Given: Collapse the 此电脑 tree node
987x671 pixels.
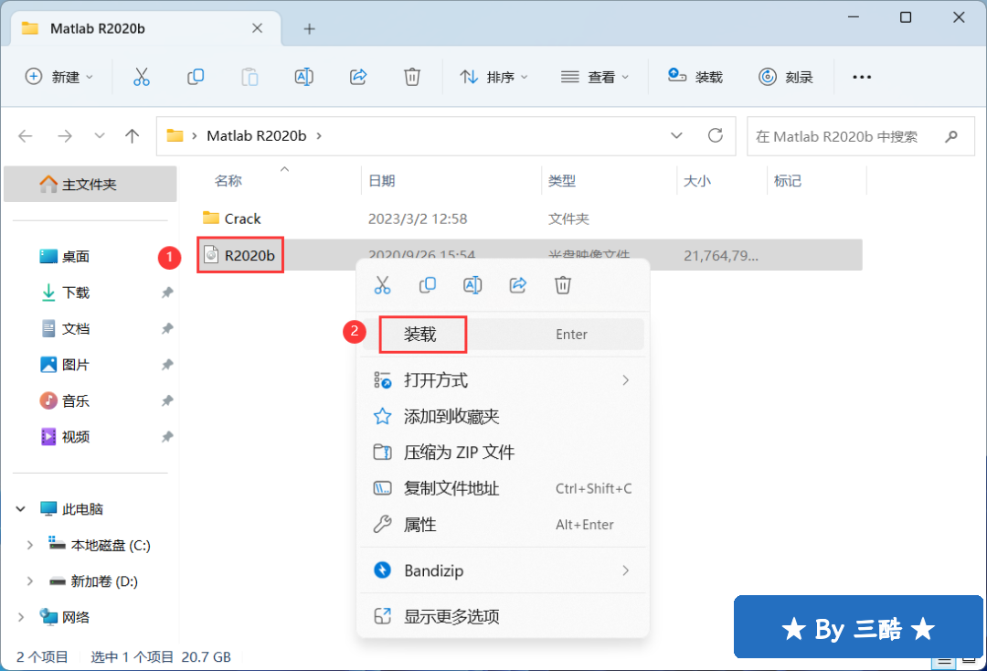Looking at the screenshot, I should click(21, 508).
